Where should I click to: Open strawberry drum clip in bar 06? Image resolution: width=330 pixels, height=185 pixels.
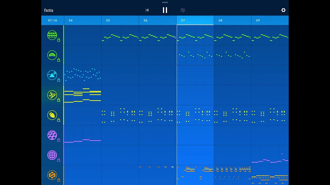pos(158,115)
